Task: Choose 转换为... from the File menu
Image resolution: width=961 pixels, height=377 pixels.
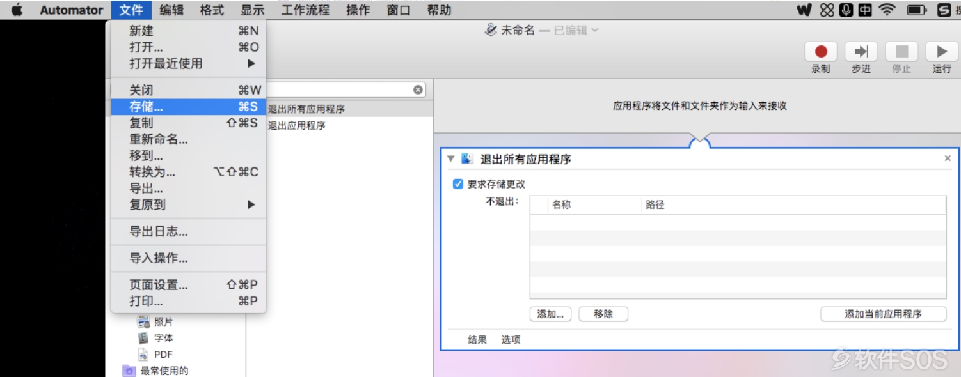Action: tap(189, 172)
